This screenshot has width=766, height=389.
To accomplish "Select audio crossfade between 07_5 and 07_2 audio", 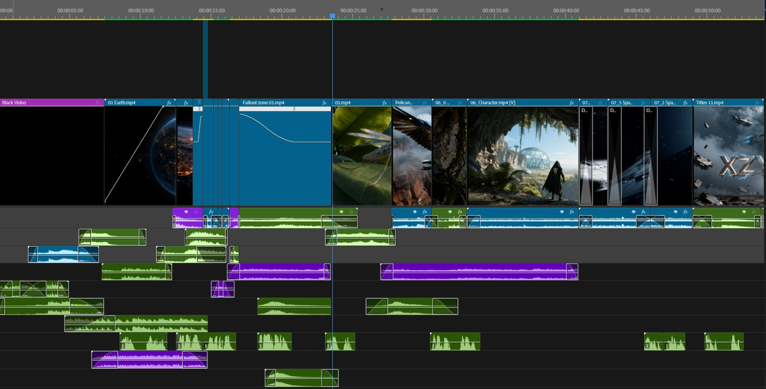I will (x=651, y=222).
